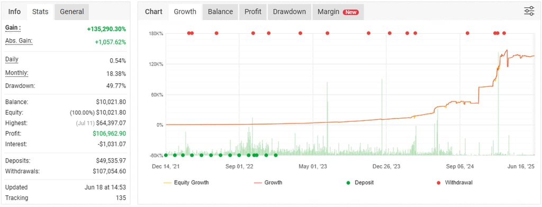The width and height of the screenshot is (542, 207).
Task: Click the Sep 06, '24 date label
Action: point(460,167)
